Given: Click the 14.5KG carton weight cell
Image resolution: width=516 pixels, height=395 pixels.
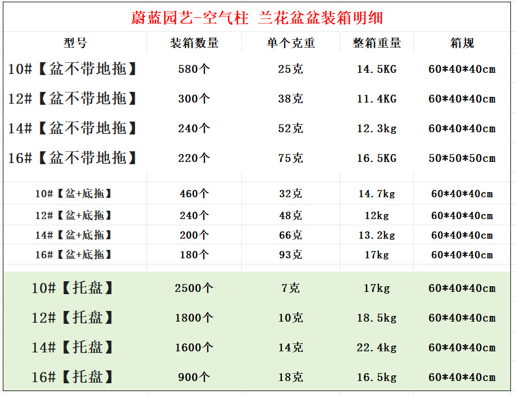Looking at the screenshot, I should coord(377,69).
